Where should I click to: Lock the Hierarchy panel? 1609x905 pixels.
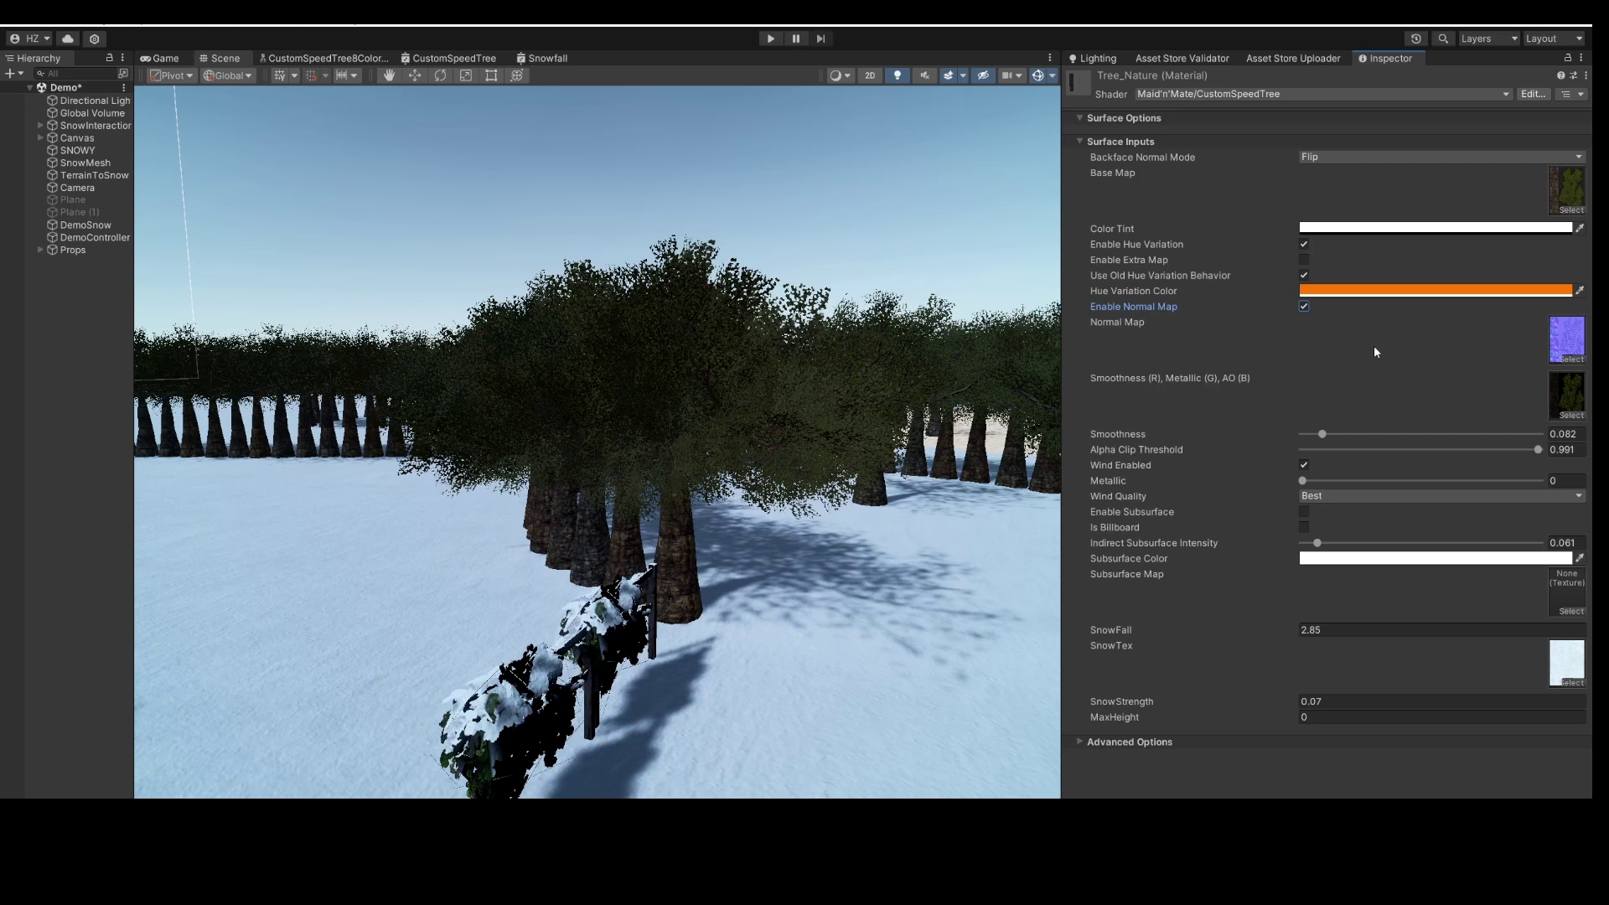pos(109,58)
